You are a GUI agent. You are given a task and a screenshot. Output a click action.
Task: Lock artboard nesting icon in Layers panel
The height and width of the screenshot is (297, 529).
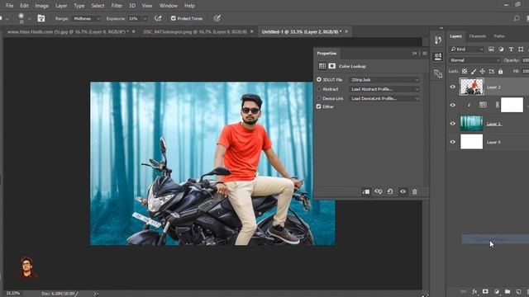[x=492, y=72]
